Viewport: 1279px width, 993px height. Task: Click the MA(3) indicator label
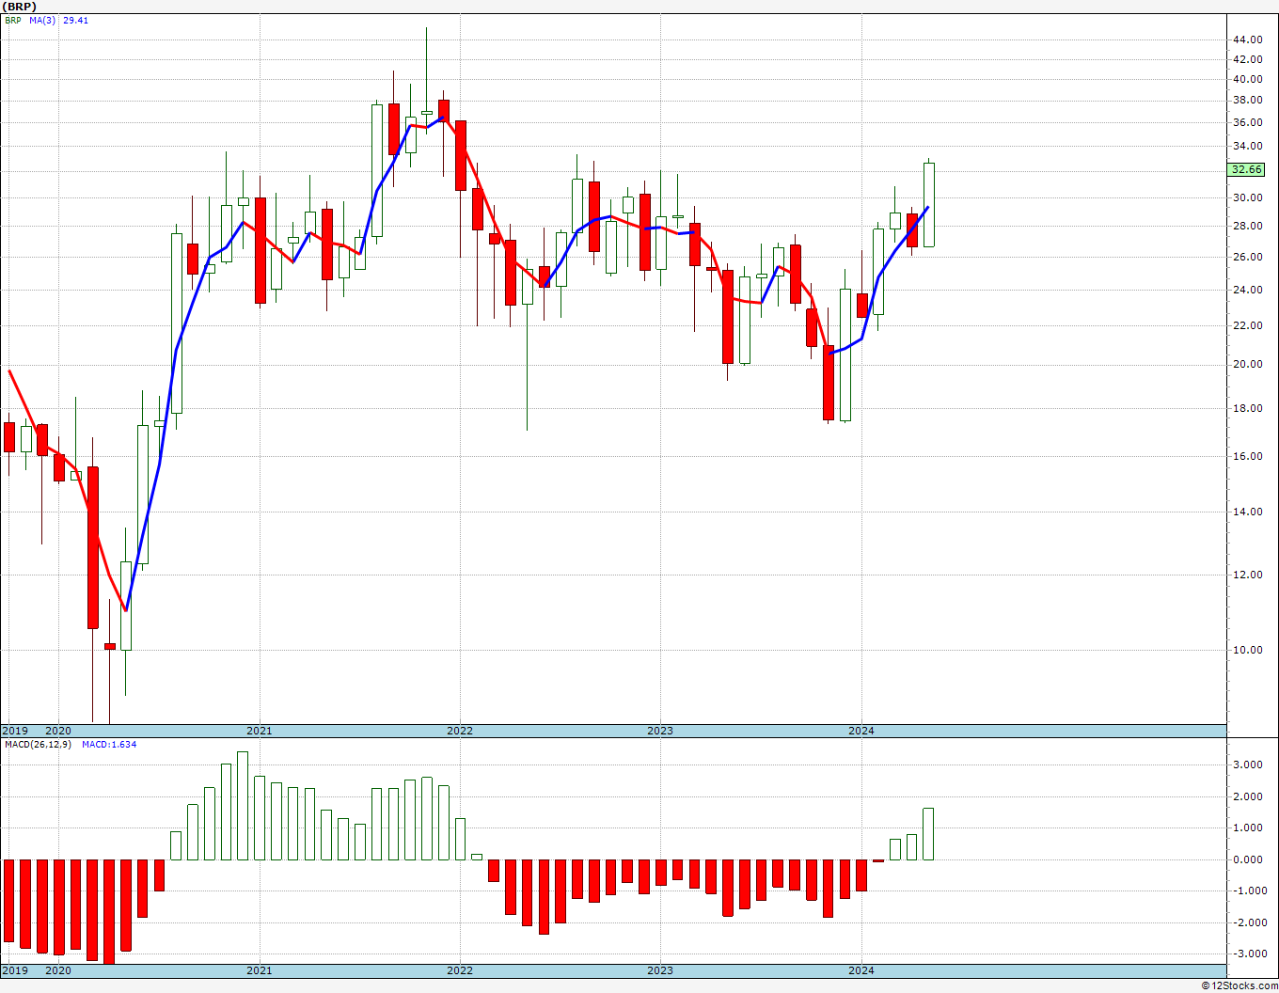point(42,20)
